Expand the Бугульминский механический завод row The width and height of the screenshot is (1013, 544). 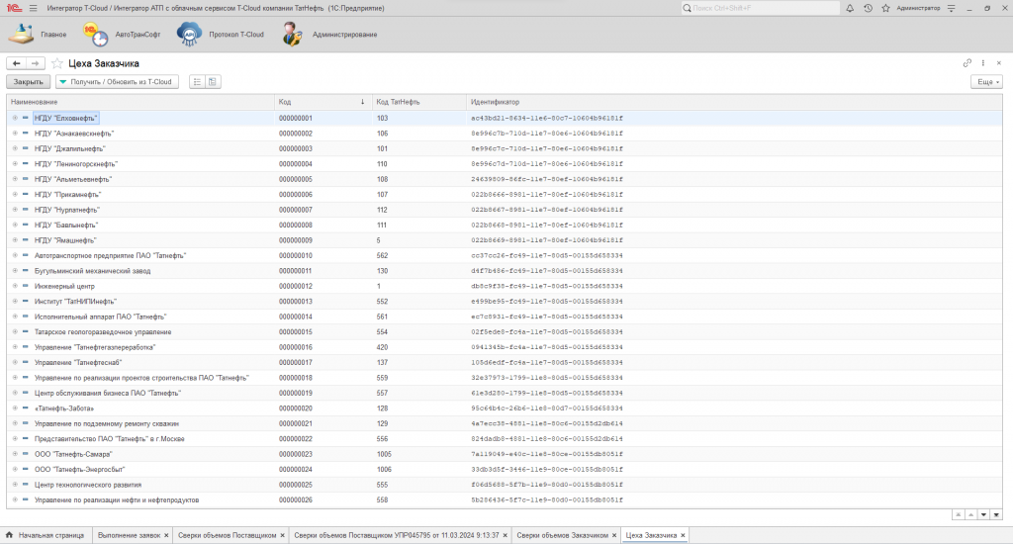click(15, 271)
